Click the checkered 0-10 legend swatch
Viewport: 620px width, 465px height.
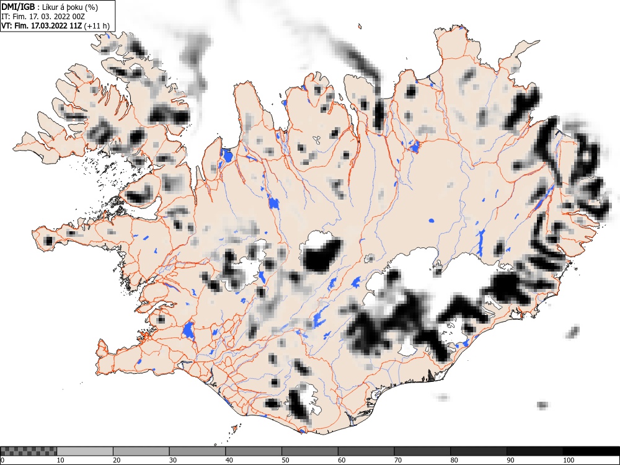point(29,451)
